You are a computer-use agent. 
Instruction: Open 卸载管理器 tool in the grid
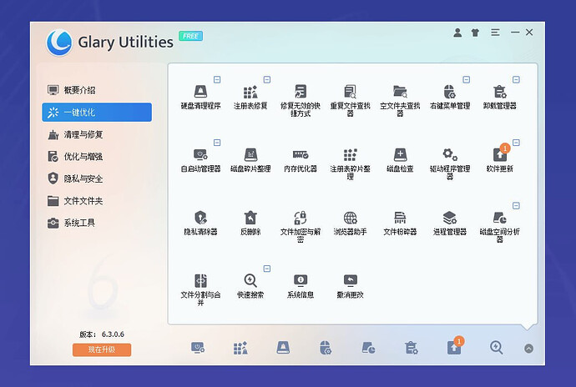click(500, 97)
